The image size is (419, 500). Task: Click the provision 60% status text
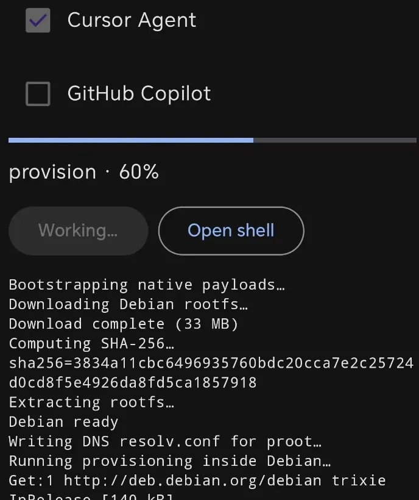pos(83,172)
